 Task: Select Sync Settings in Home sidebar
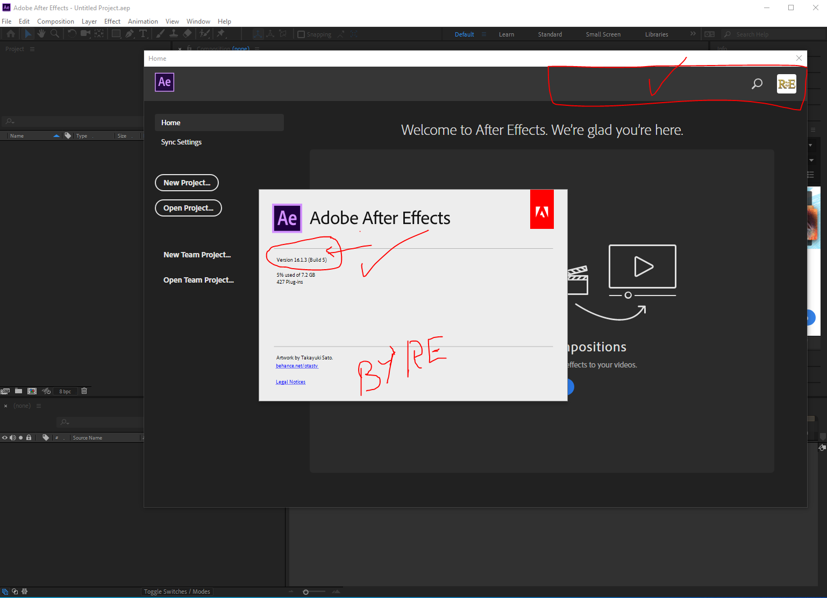(181, 142)
